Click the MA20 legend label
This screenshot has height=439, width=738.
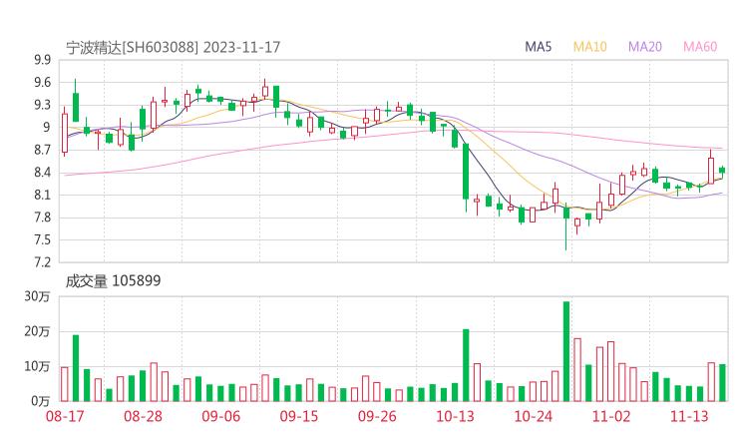coord(645,47)
